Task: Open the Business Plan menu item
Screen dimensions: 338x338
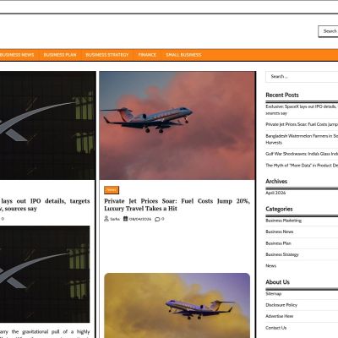Action: [x=60, y=55]
